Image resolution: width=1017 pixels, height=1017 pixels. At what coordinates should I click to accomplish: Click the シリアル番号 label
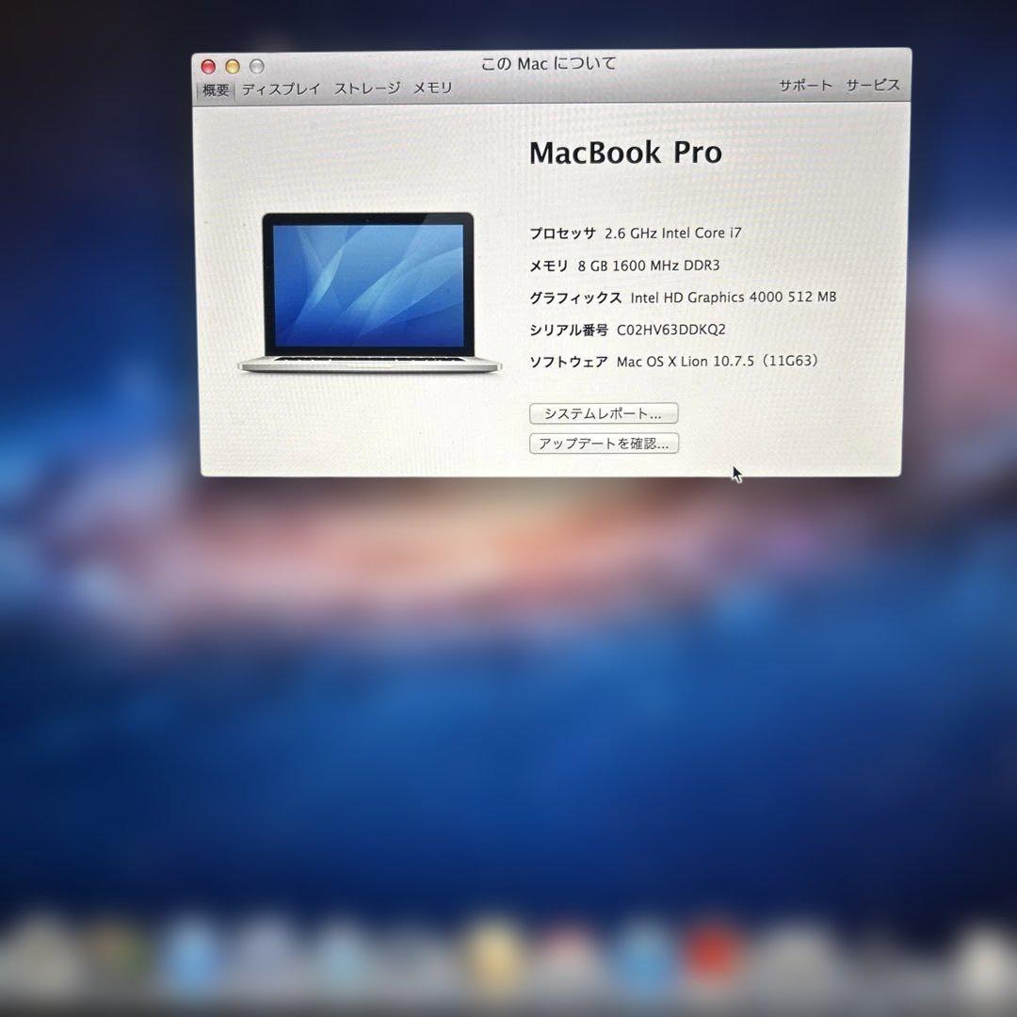569,331
